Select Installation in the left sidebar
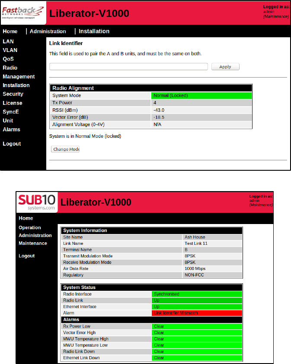The height and width of the screenshot is (364, 291). pyautogui.click(x=16, y=85)
